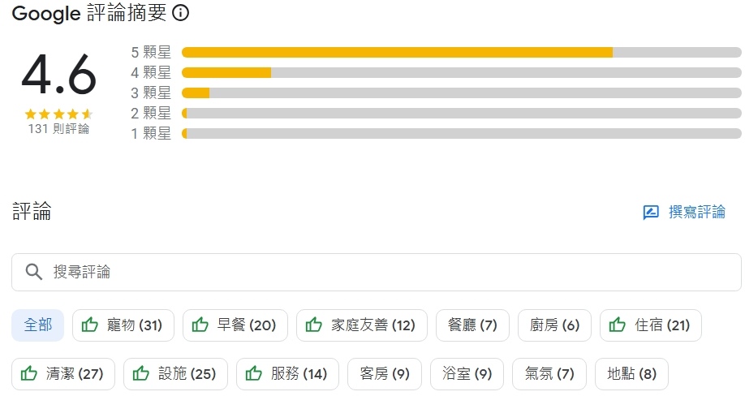Click the 131 則評論 count text
The width and height of the screenshot is (745, 396).
coord(58,129)
